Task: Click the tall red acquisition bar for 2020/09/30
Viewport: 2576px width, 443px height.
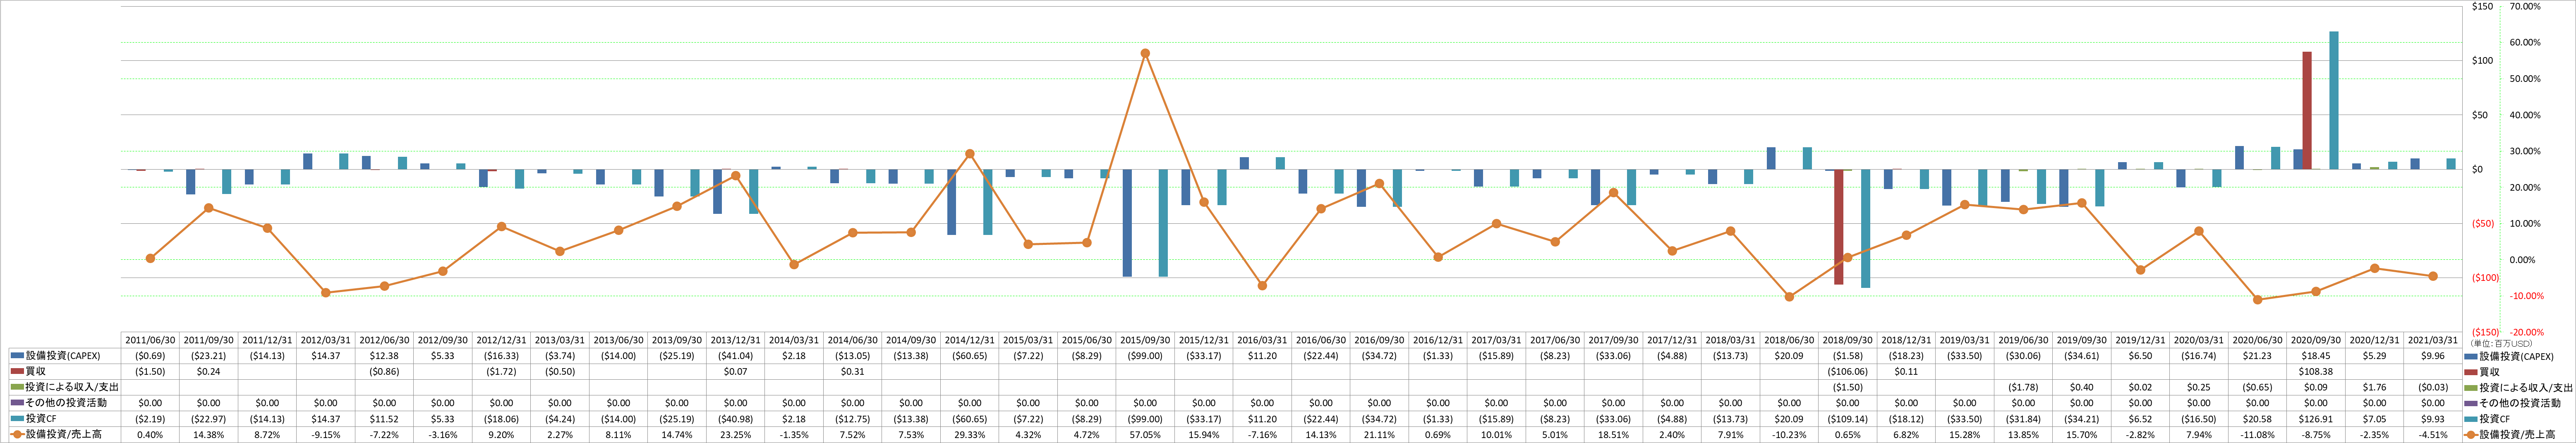Action: pos(2307,110)
